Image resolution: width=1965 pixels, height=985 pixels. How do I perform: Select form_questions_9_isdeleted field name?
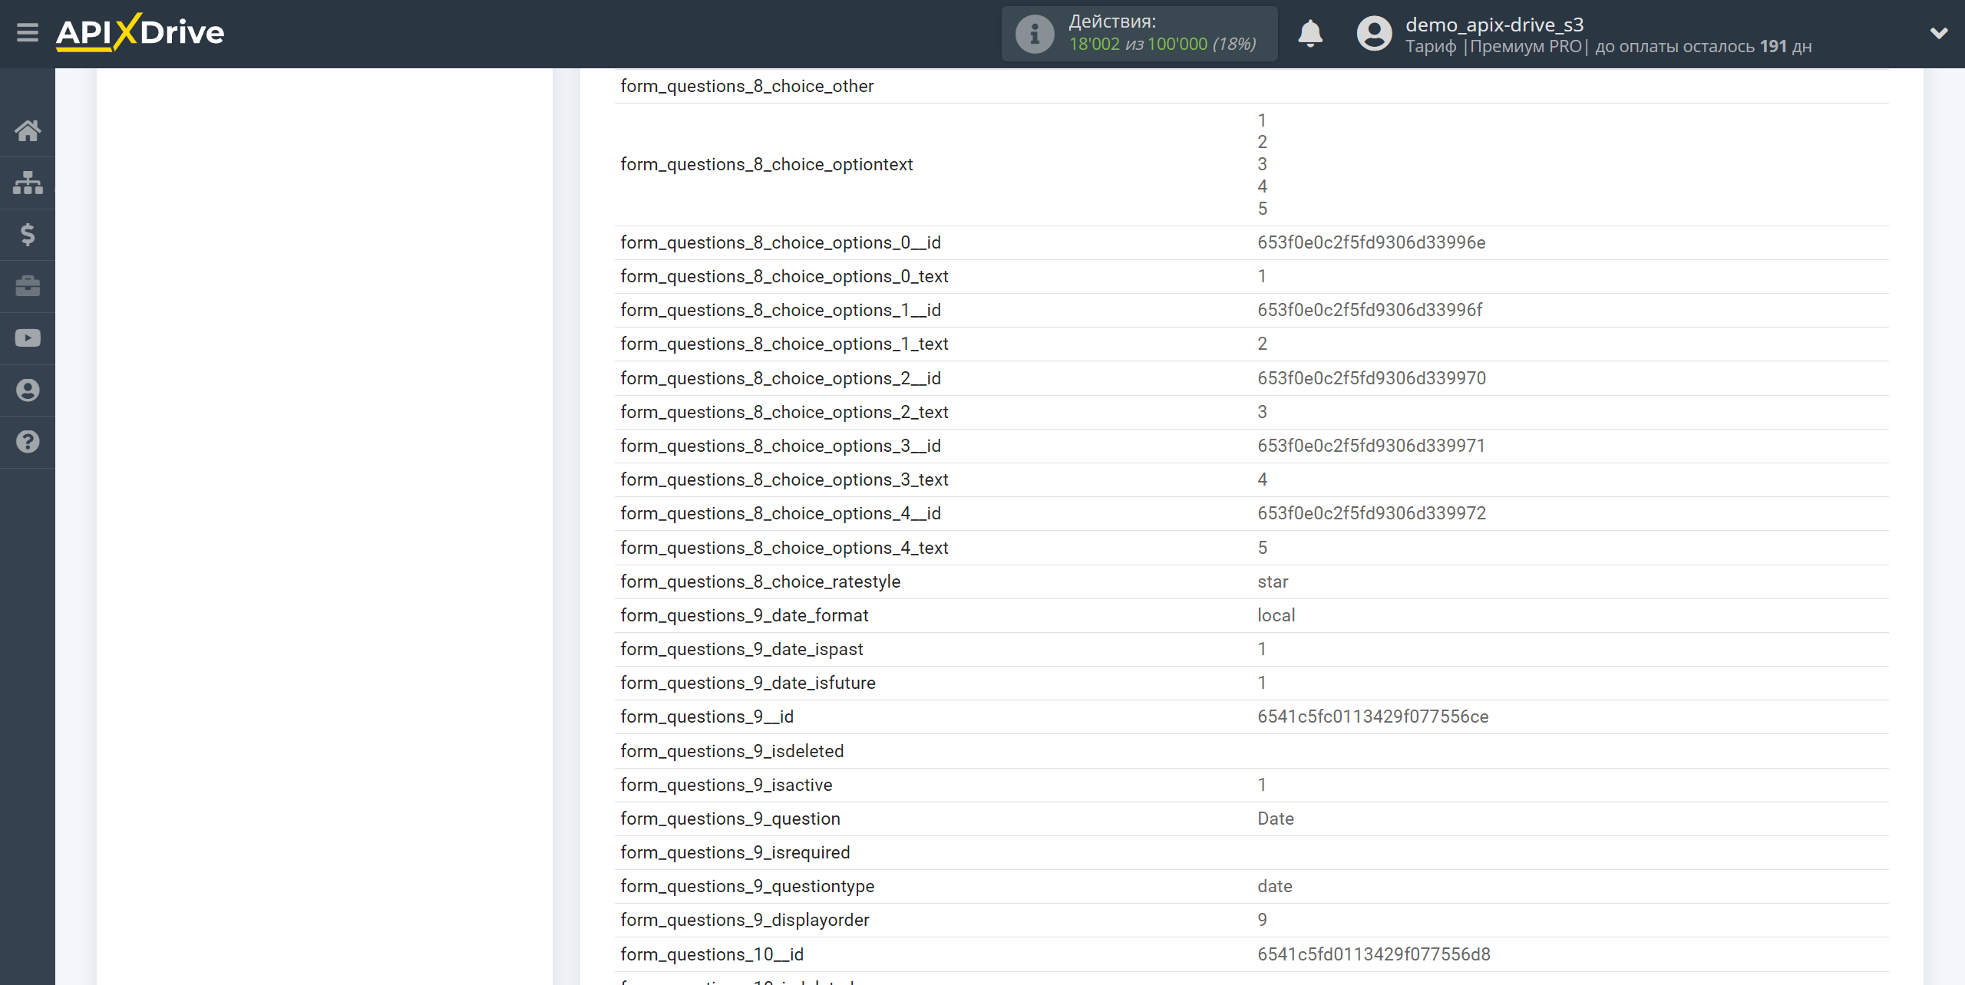pyautogui.click(x=732, y=752)
